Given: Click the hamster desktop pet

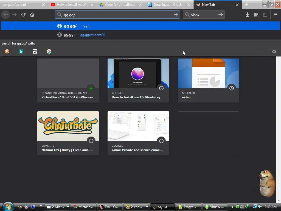Looking at the screenshot, I should [x=267, y=183].
